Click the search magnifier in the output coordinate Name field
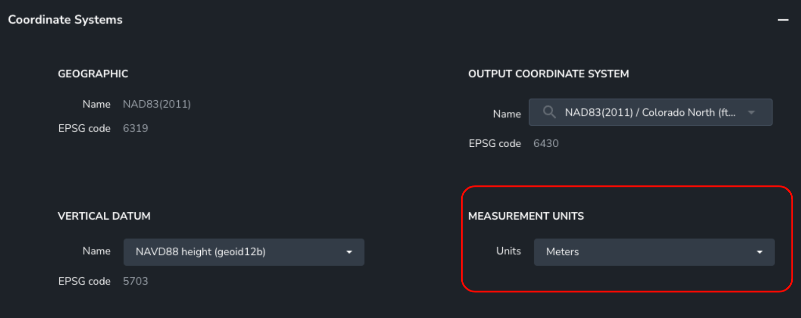 tap(549, 112)
